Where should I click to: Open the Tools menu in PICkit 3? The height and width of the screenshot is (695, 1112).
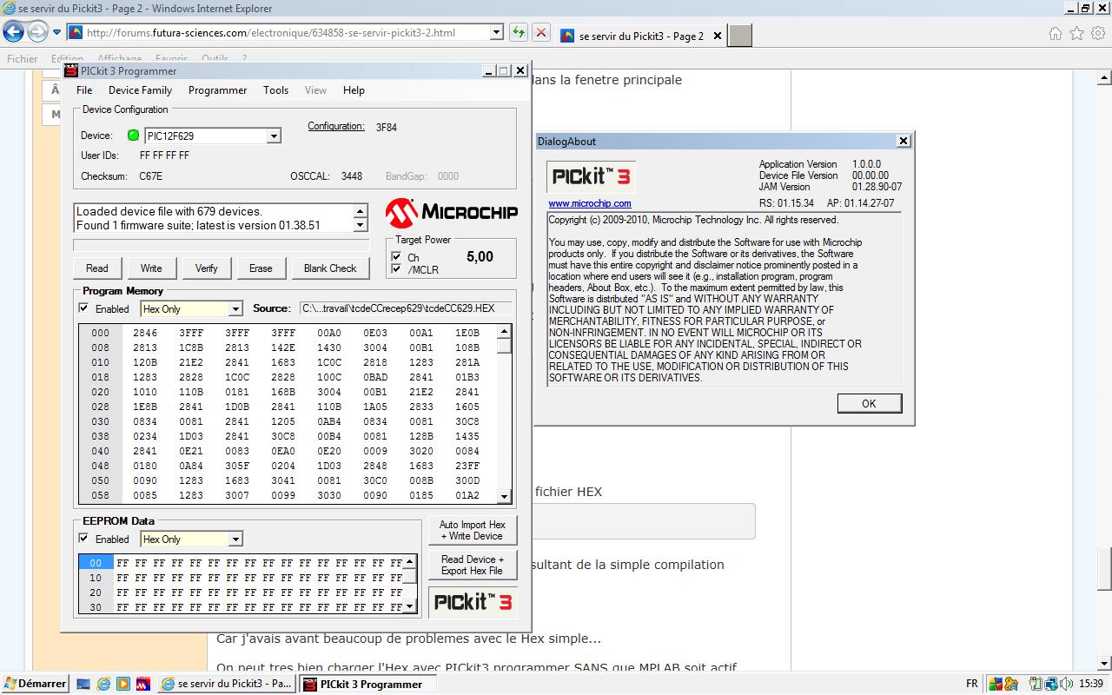click(275, 90)
